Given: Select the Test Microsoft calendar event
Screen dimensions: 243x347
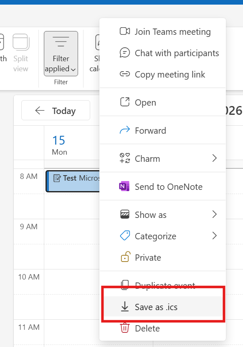Looking at the screenshot, I should (73, 181).
